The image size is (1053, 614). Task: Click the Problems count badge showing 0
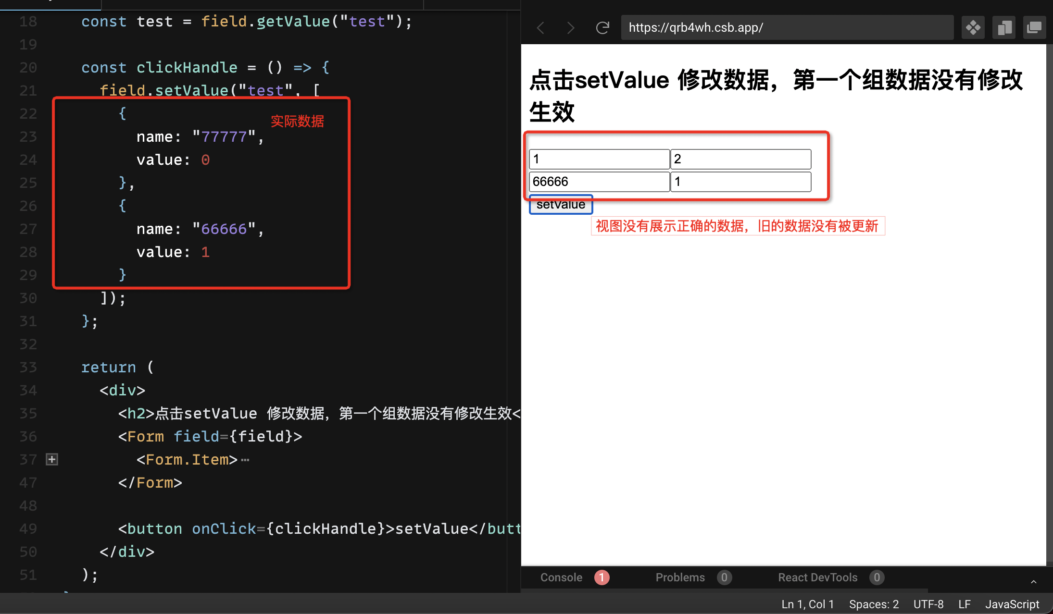724,577
